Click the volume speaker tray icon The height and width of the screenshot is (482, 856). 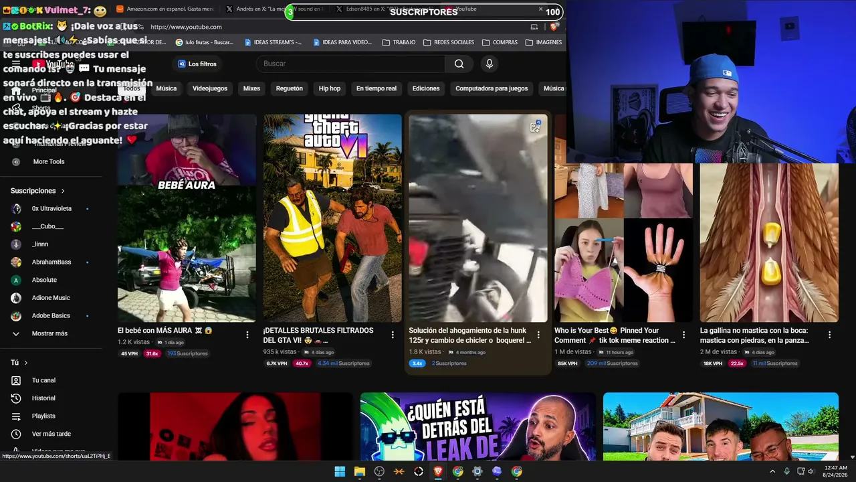point(811,471)
